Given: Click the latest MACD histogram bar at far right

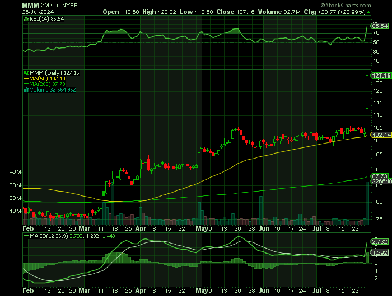Looking at the screenshot, I should (367, 257).
